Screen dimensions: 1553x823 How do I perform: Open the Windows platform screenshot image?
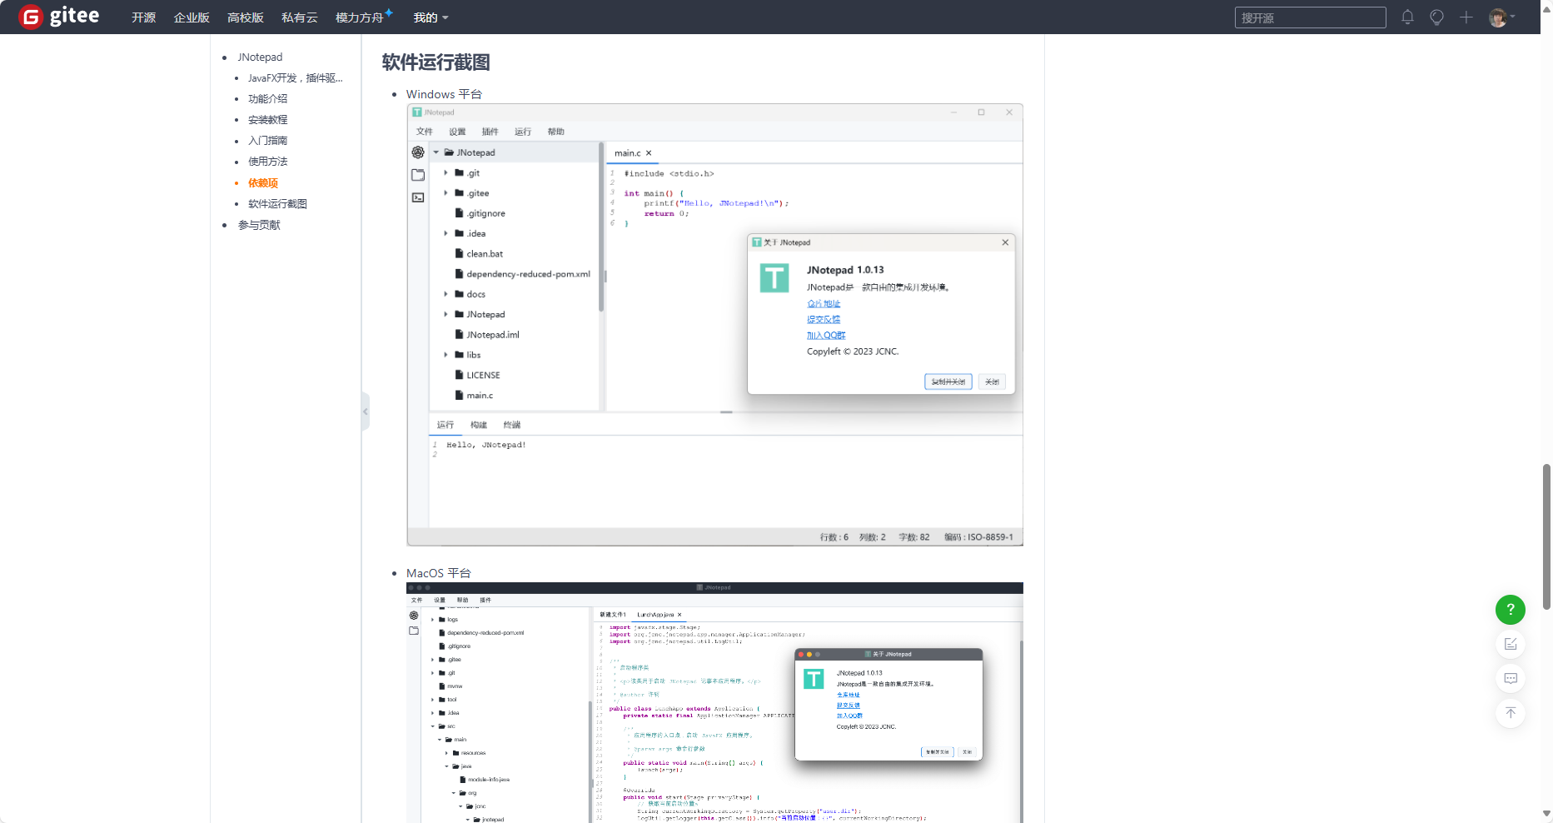(714, 325)
